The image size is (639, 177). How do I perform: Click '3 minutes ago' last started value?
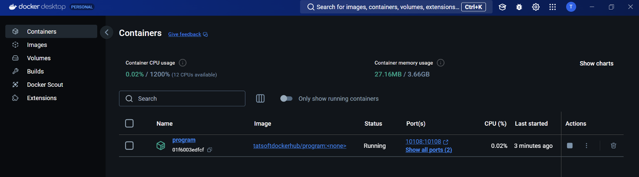(534, 146)
